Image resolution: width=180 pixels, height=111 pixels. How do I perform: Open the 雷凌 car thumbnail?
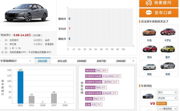(x=168, y=49)
